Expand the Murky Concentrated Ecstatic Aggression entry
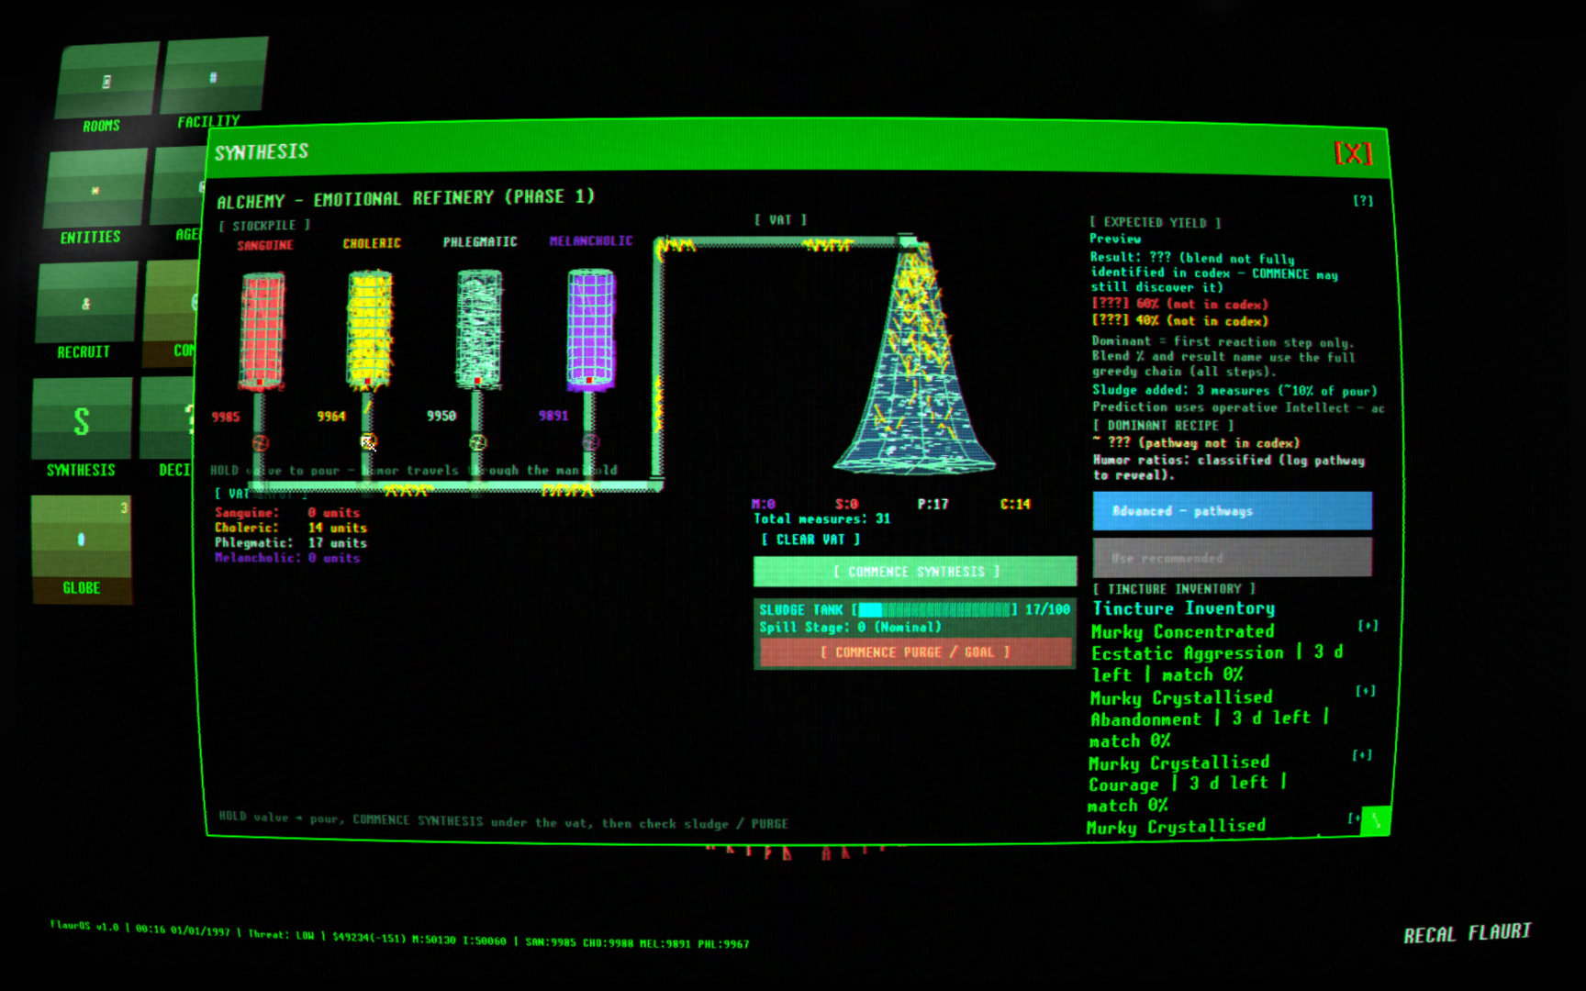This screenshot has width=1586, height=991. [x=1368, y=626]
